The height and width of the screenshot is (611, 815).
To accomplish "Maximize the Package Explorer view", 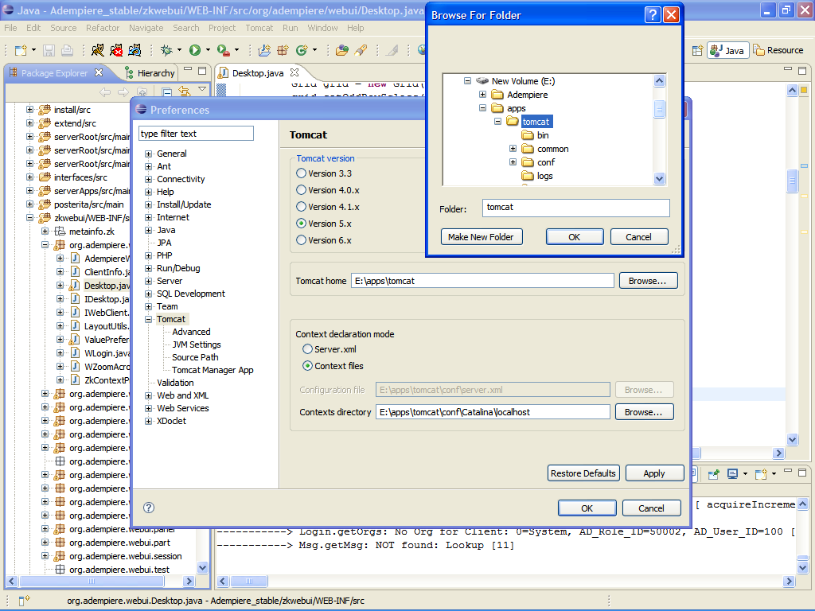I will click(203, 70).
